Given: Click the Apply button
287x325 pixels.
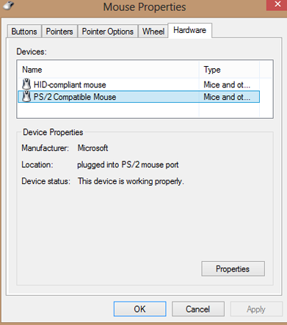Looking at the screenshot, I should (256, 309).
